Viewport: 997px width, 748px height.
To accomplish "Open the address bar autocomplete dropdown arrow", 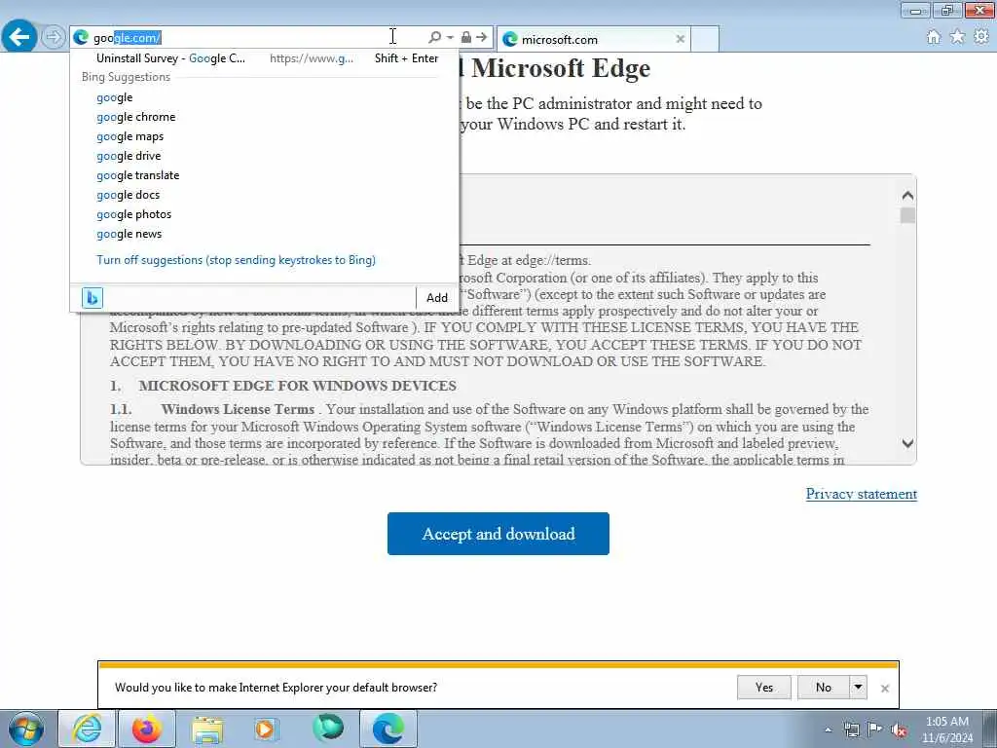I will click(x=450, y=38).
